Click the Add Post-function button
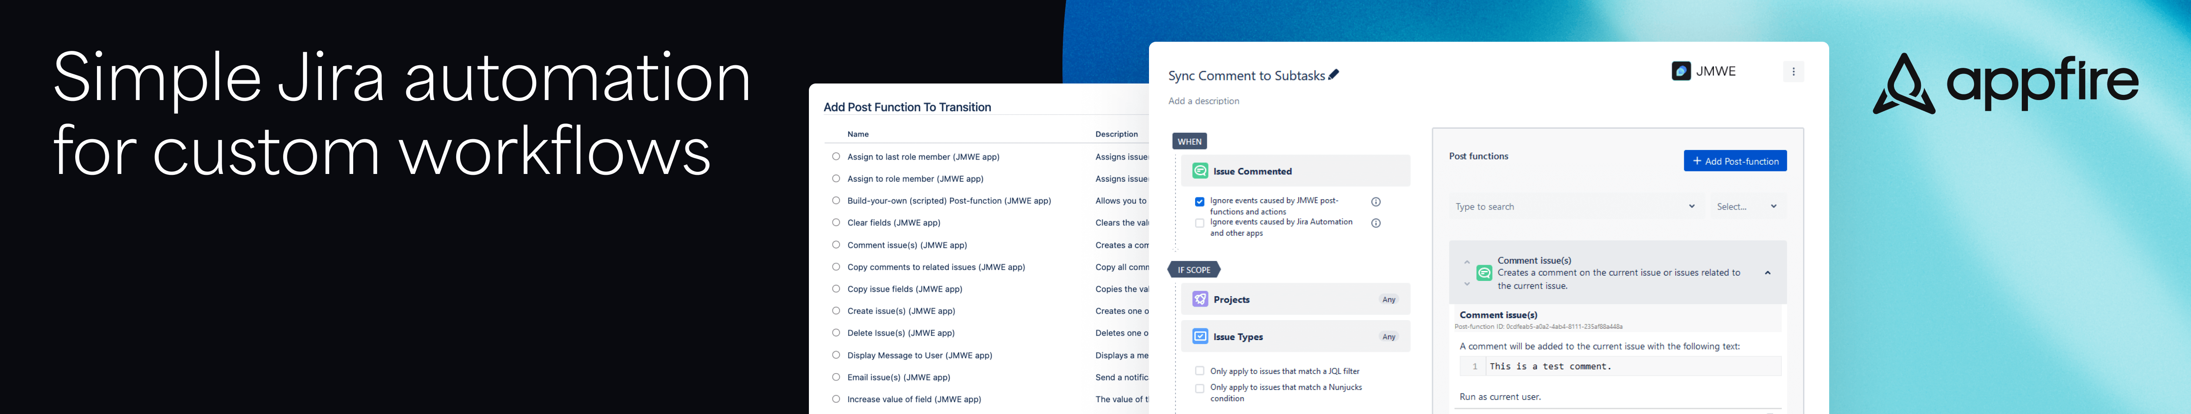This screenshot has width=2191, height=414. pos(1734,160)
